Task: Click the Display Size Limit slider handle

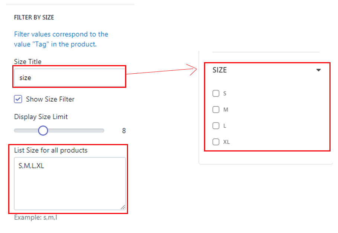Action: pyautogui.click(x=43, y=131)
